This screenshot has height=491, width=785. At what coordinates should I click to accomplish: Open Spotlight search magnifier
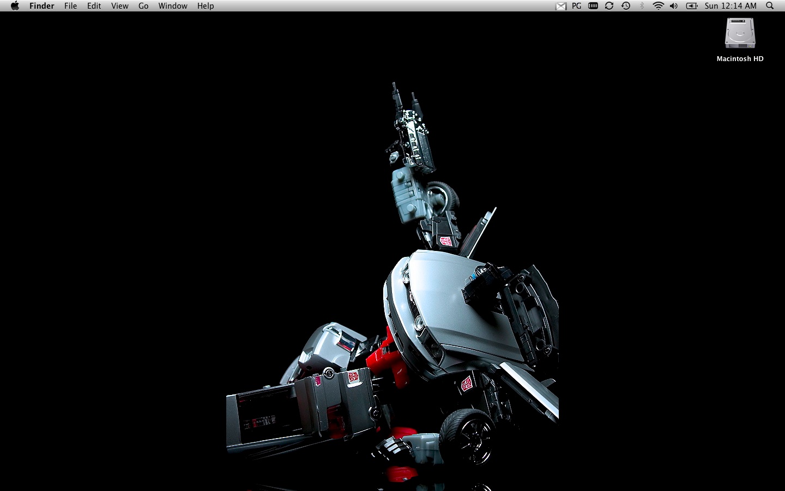pos(770,6)
